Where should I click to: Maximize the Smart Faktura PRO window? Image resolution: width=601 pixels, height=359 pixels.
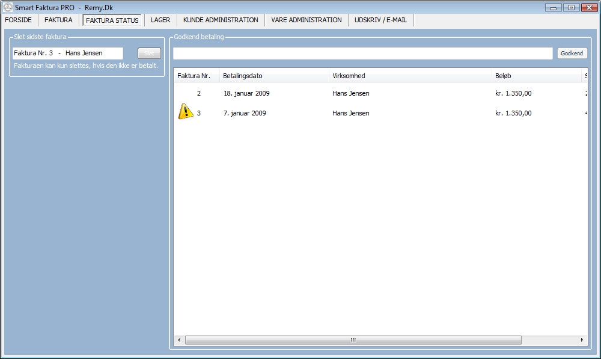click(571, 7)
